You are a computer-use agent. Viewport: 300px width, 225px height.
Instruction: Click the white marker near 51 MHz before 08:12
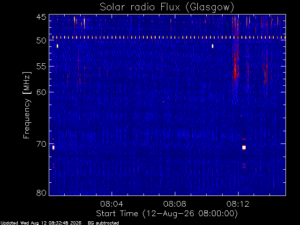point(212,46)
